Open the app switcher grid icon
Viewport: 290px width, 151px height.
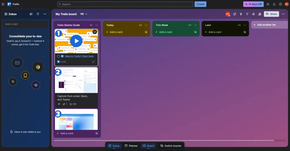(x=3, y=4)
